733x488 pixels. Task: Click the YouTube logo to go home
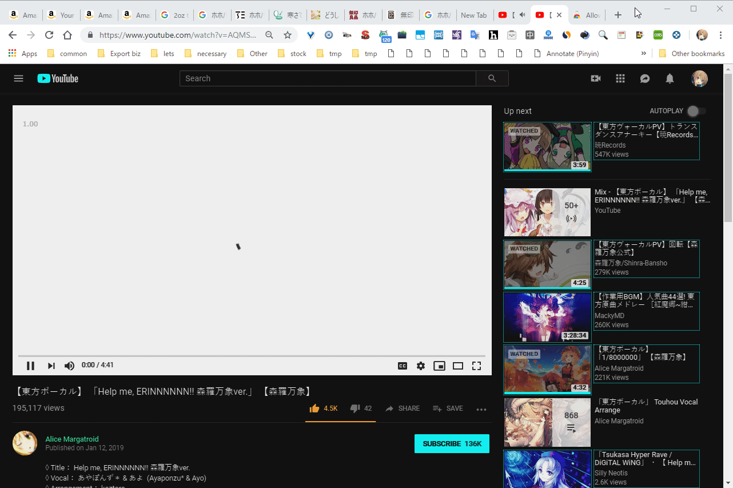coord(58,78)
